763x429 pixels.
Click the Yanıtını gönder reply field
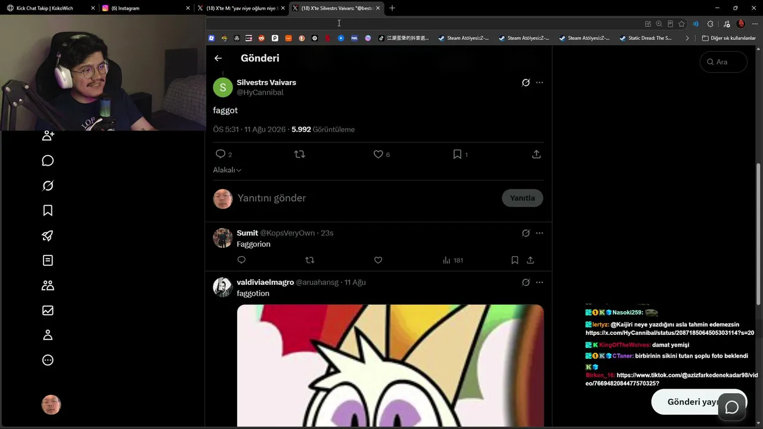(x=366, y=198)
